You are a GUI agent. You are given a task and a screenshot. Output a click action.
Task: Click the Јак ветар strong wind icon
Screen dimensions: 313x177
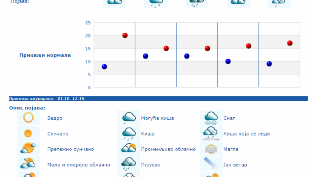(x=211, y=164)
